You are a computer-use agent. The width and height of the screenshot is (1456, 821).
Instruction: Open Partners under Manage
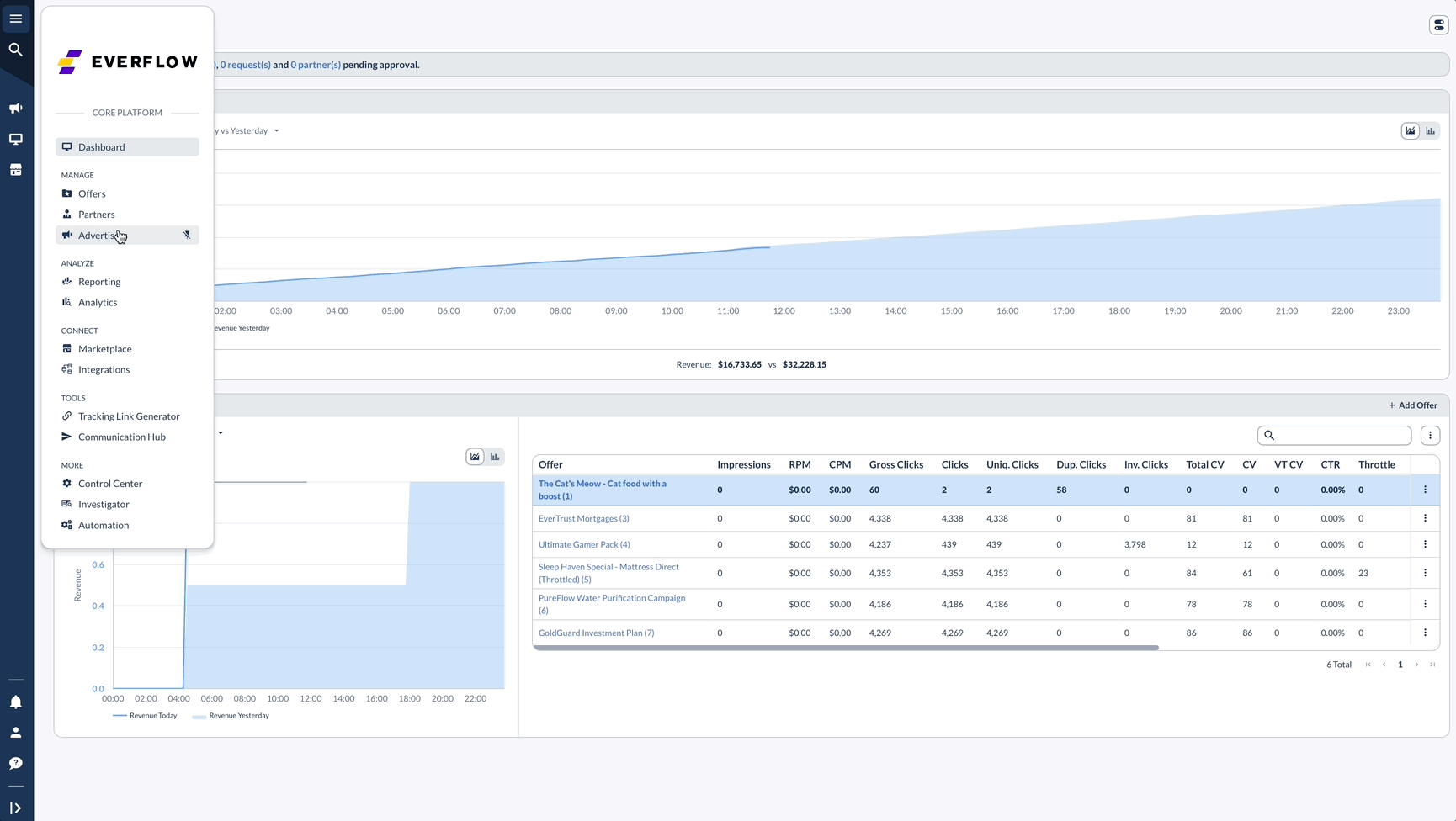[x=127, y=215]
